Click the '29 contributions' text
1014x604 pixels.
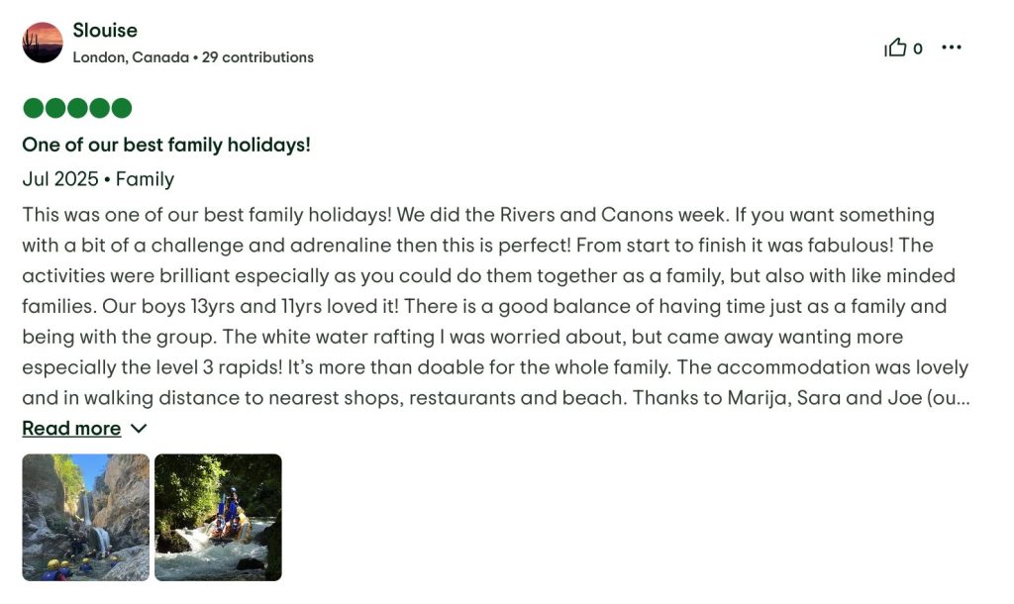coord(257,57)
